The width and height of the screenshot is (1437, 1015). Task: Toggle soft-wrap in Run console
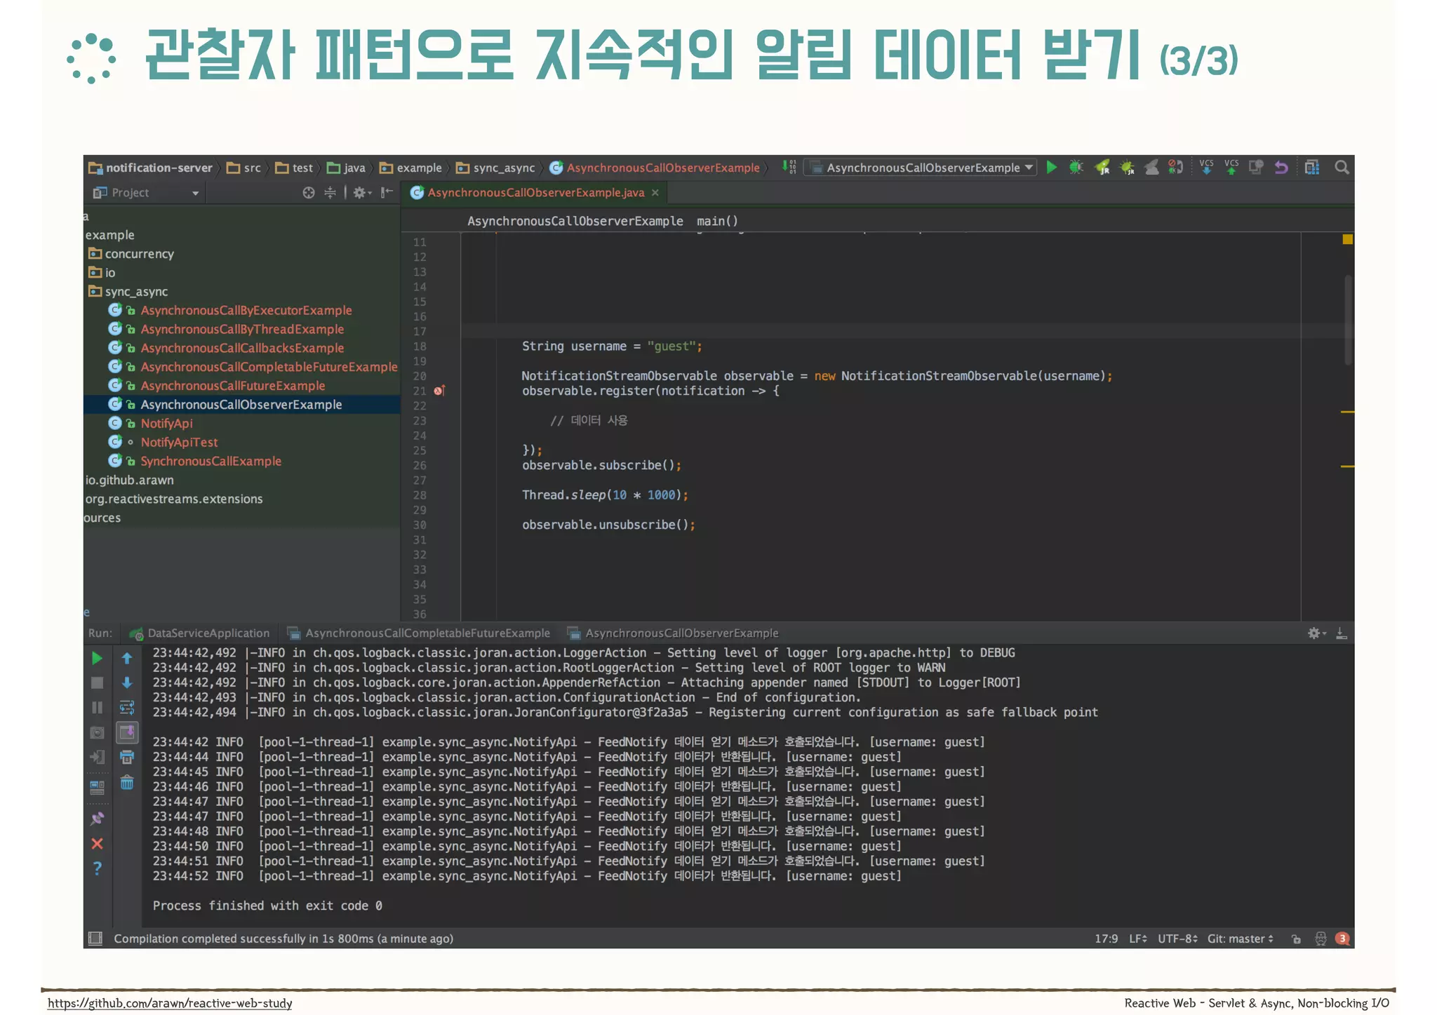point(127,707)
